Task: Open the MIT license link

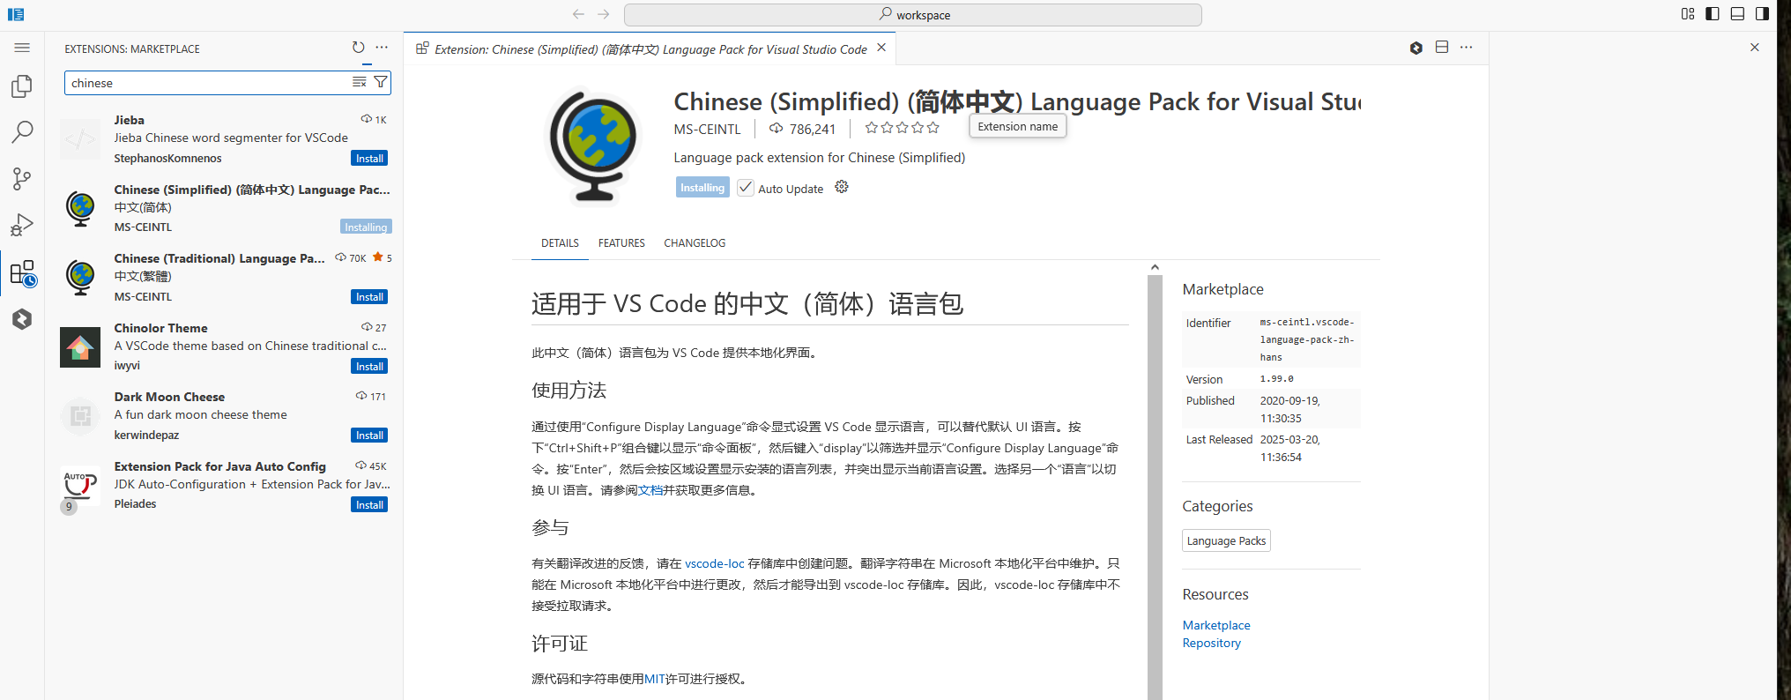Action: (655, 679)
